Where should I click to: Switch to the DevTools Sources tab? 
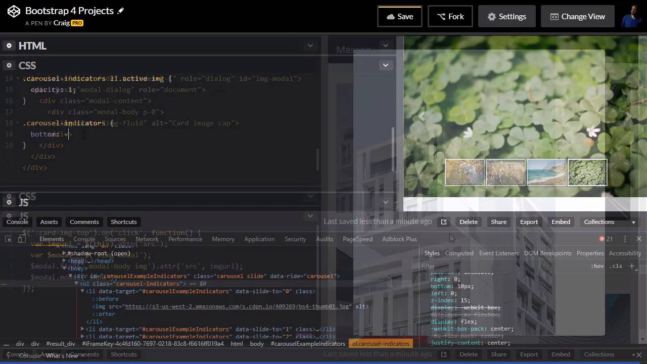115,239
